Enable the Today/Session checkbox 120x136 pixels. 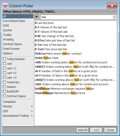point(5,59)
